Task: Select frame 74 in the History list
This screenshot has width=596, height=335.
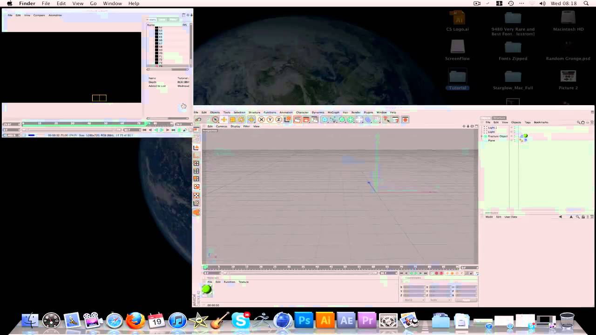Action: (x=161, y=66)
